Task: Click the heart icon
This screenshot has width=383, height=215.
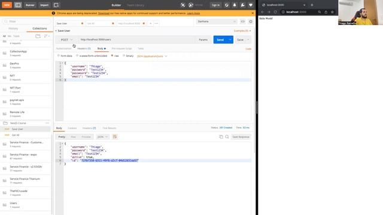Action: pos(251,5)
